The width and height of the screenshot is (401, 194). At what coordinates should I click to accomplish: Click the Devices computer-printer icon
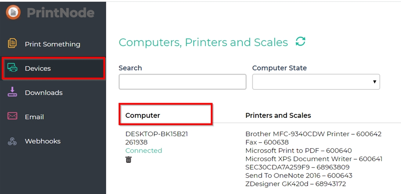point(12,68)
